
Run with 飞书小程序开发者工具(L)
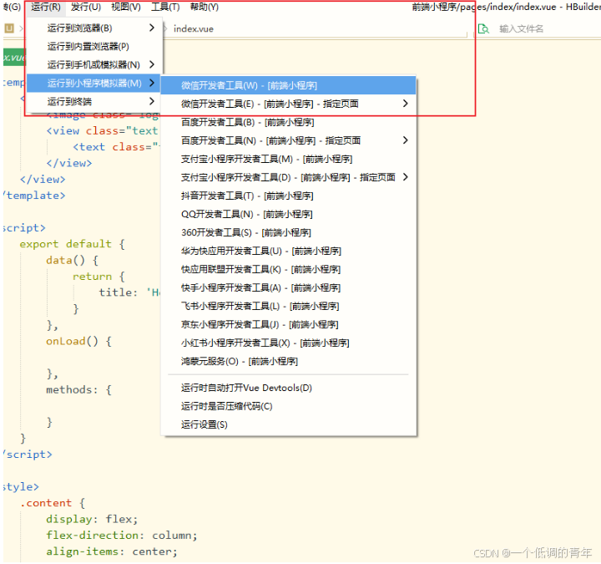click(288, 307)
